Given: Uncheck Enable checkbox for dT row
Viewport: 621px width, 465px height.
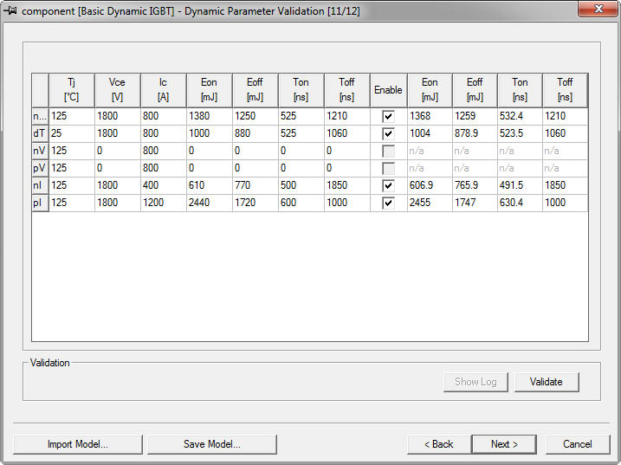Looking at the screenshot, I should point(388,133).
